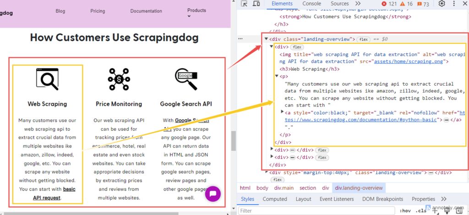
Task: Click the Styles Filter input field
Action: (316, 211)
